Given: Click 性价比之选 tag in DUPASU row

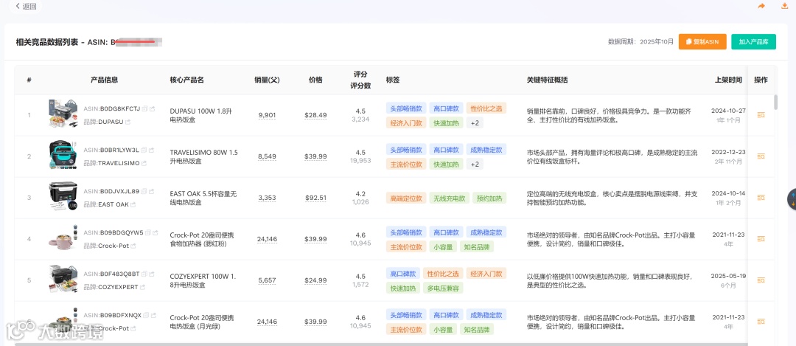Looking at the screenshot, I should (486, 108).
